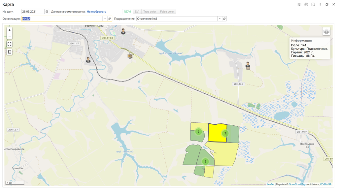Click the warehouse marker on map
Screen dimensions: 338x190
(x=130, y=56)
